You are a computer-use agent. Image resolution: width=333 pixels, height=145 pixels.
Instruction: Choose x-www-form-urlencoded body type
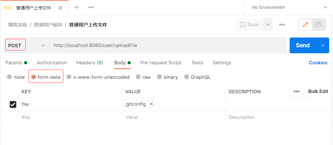pyautogui.click(x=69, y=77)
